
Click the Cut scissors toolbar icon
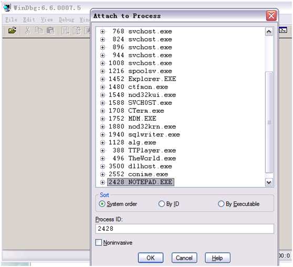point(27,30)
